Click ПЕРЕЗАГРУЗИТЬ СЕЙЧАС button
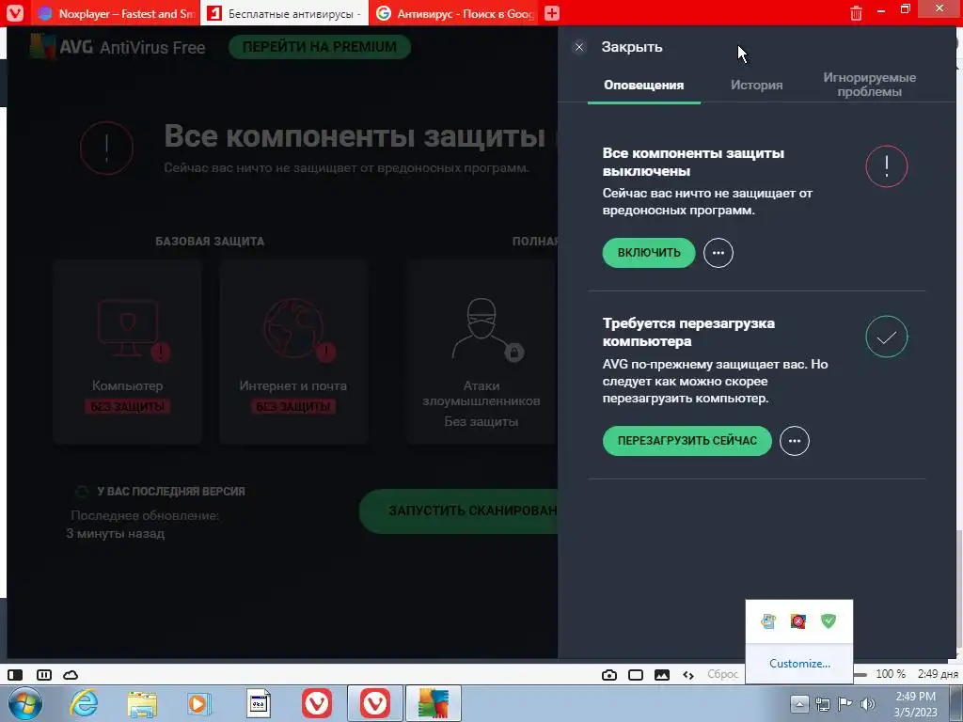 click(687, 441)
